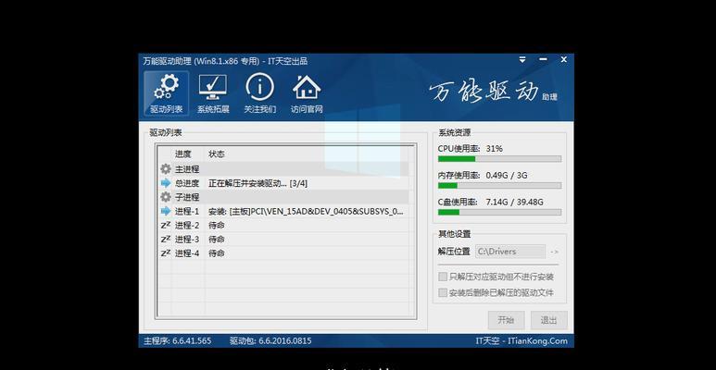Open the IT天空 - ITianKong.Com link
Screen dimensions: 716x370
pos(521,340)
